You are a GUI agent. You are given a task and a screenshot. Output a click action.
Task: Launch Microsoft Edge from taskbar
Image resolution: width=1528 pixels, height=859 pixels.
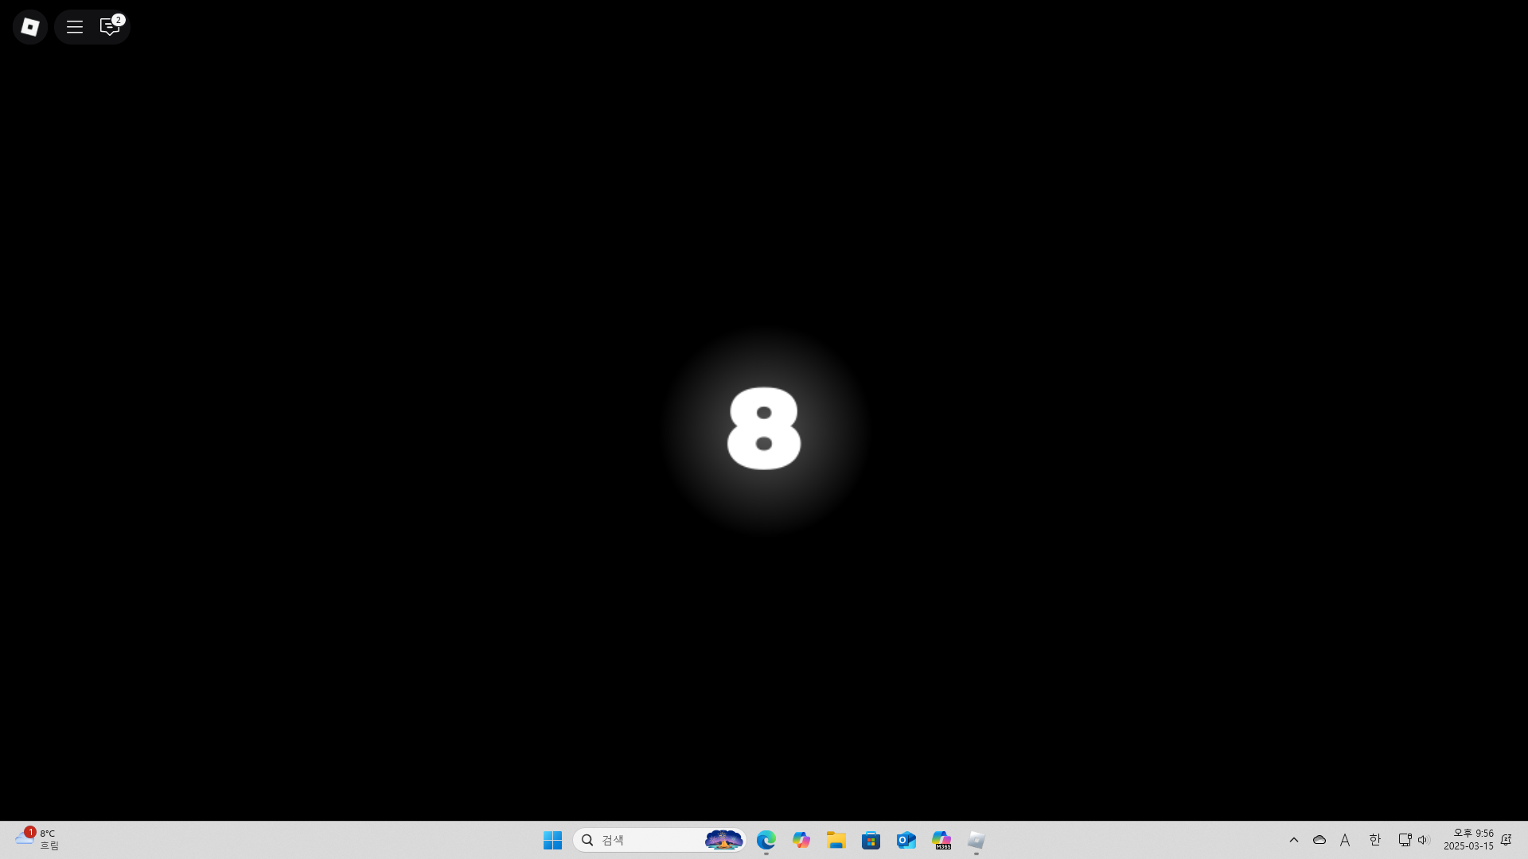tap(766, 840)
